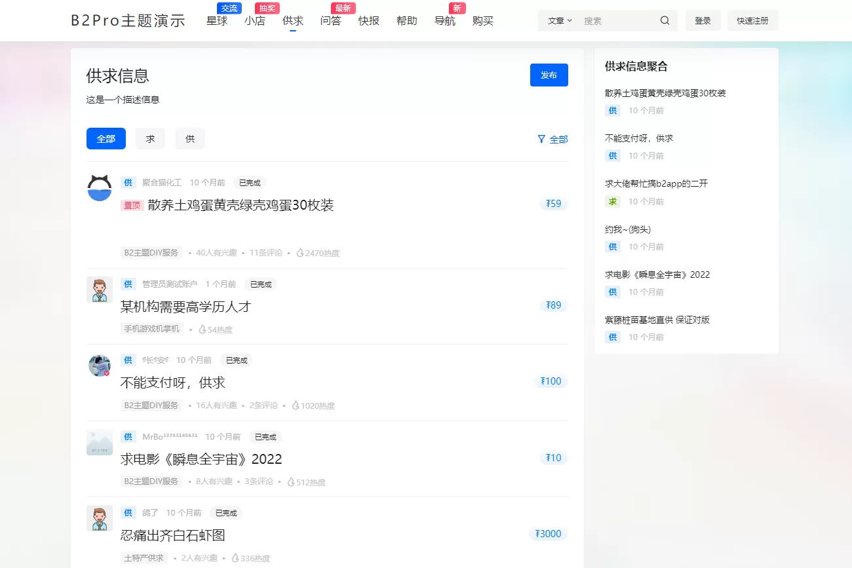852x568 pixels.
Task: Open the 星球 navigation menu
Action: 217,21
